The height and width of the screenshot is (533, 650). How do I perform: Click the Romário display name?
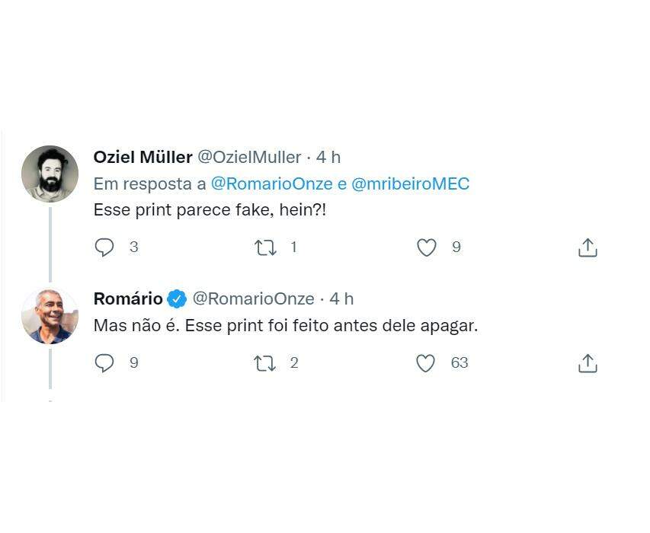[x=128, y=298]
